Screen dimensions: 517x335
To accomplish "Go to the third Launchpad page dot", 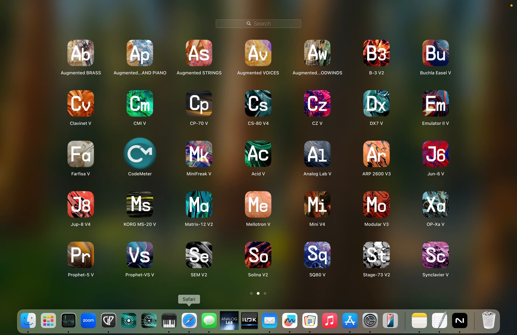I will point(265,293).
